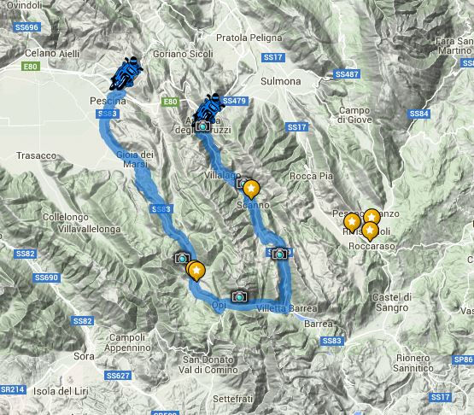
Task: Click the motorcycle marker near Pescina
Action: click(126, 73)
